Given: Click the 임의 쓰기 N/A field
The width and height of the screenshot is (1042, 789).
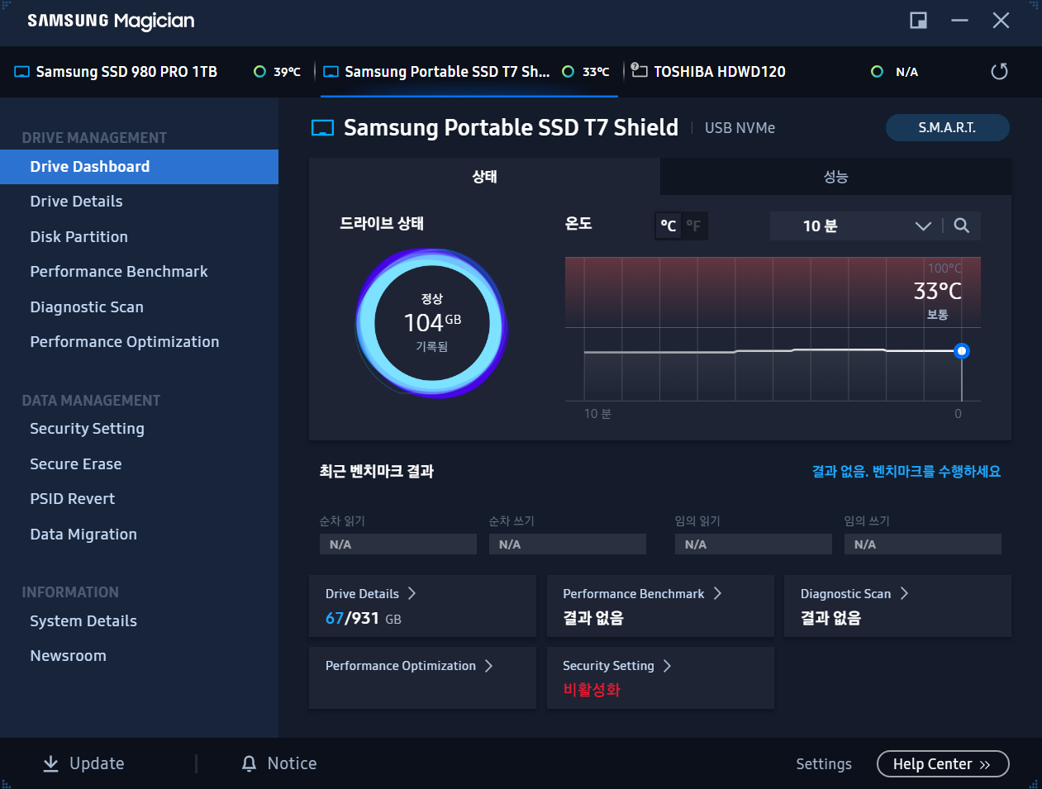Looking at the screenshot, I should pos(923,544).
